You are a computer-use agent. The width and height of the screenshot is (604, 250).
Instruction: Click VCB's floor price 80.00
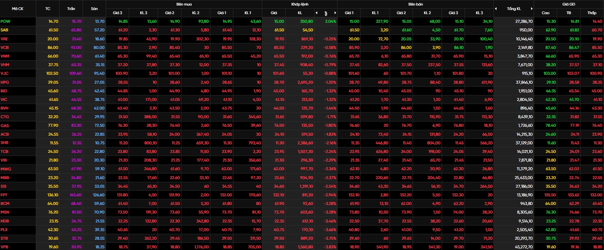[x=99, y=48]
